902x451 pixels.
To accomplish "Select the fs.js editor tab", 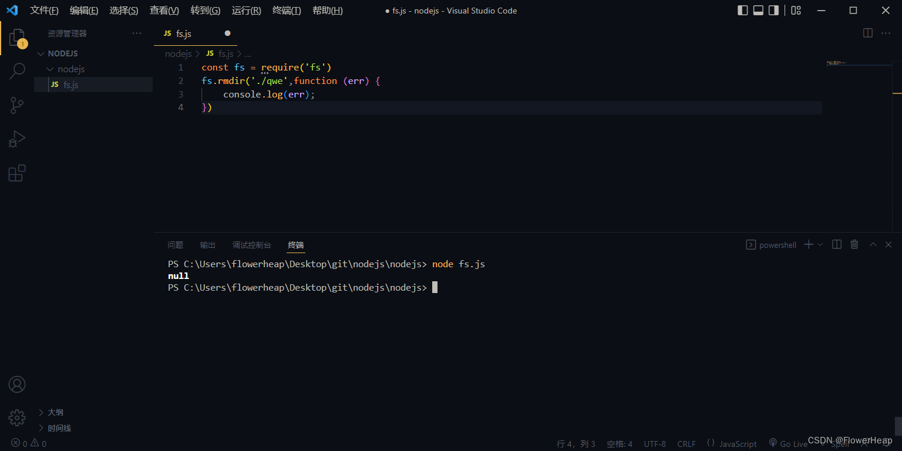I will [x=196, y=33].
